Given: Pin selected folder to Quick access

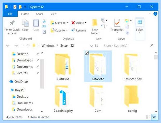Looking at the screenshot, I should click(12, 27).
